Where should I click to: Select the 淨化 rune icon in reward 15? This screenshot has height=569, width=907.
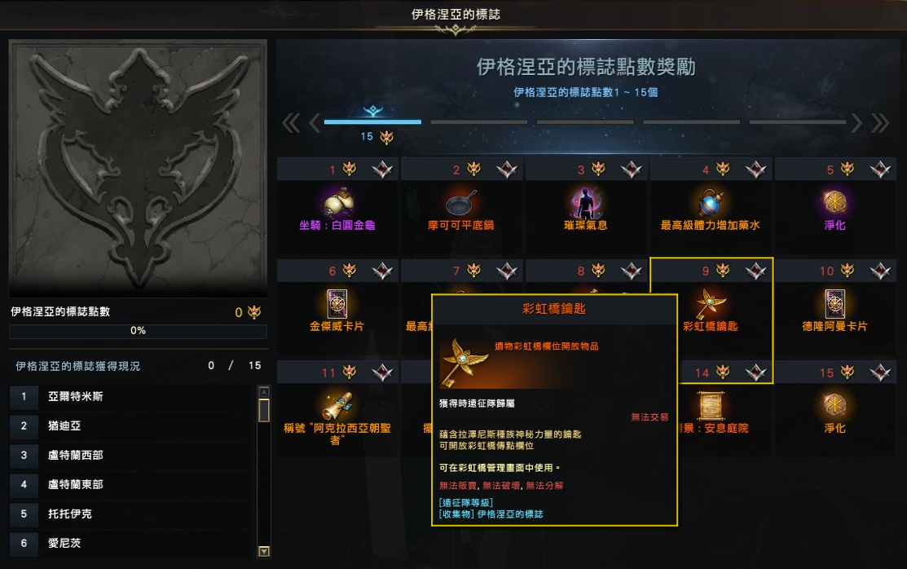pos(834,404)
